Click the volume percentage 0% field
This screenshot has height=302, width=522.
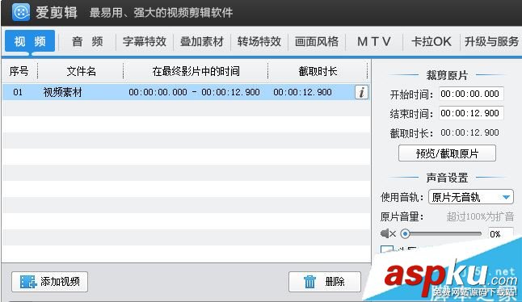(500, 234)
